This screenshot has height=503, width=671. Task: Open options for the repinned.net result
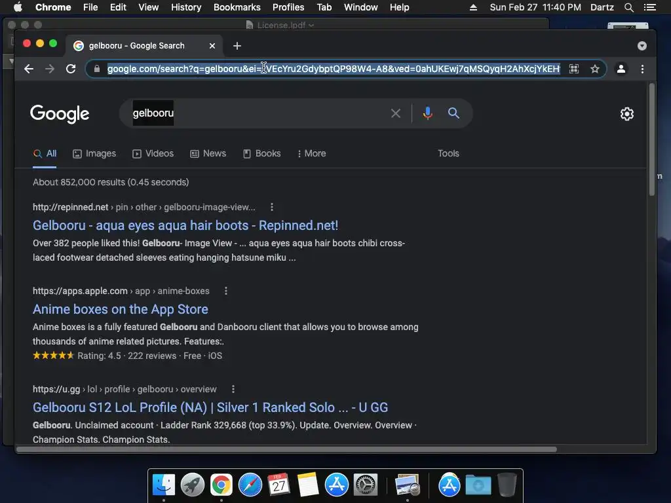(272, 207)
